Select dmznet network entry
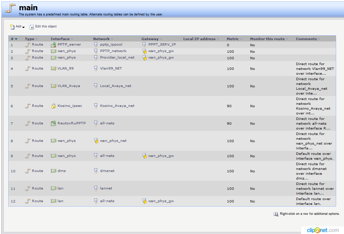Viewport: 344px width, 234px height. pos(107,171)
